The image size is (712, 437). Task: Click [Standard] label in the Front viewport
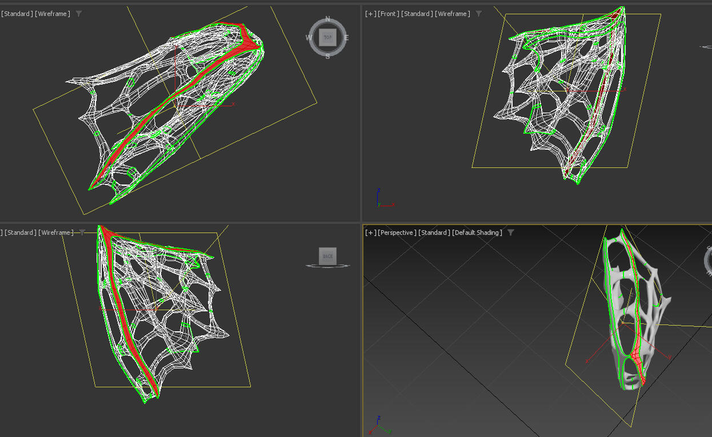[417, 14]
